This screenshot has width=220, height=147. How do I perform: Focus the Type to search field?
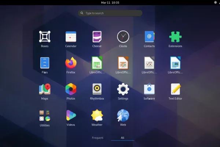point(110,13)
